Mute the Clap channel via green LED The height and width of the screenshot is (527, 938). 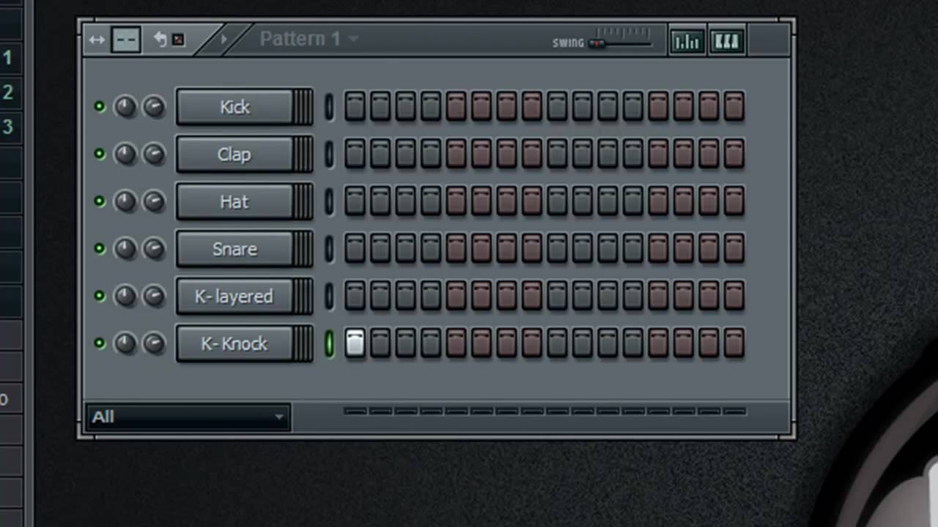pyautogui.click(x=100, y=154)
